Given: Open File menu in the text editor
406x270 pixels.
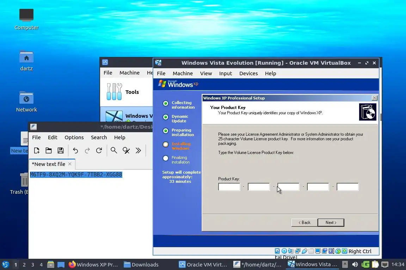Looking at the screenshot, I should click(36, 137).
